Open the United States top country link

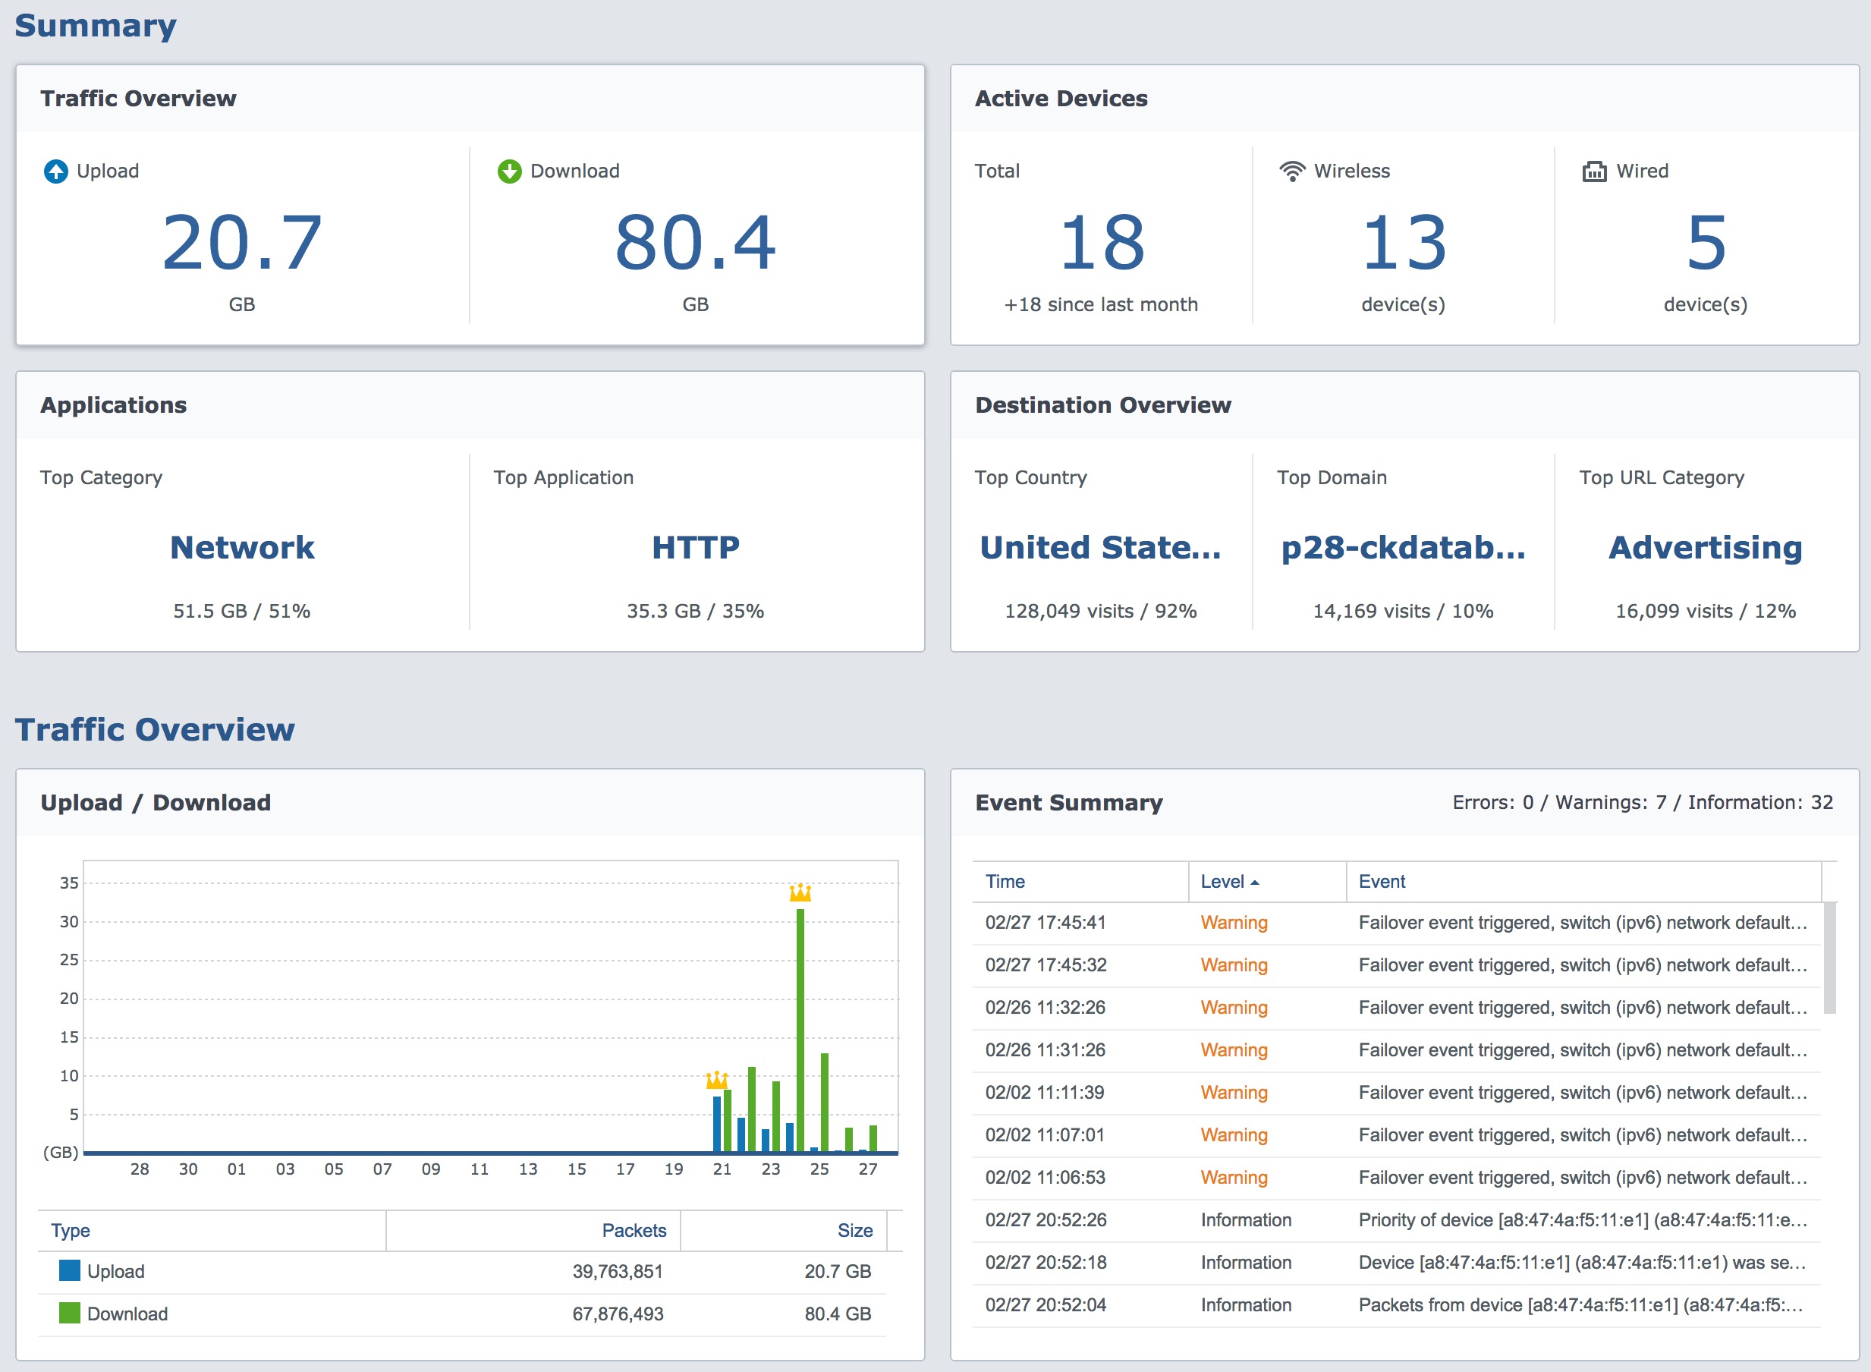[x=1101, y=547]
